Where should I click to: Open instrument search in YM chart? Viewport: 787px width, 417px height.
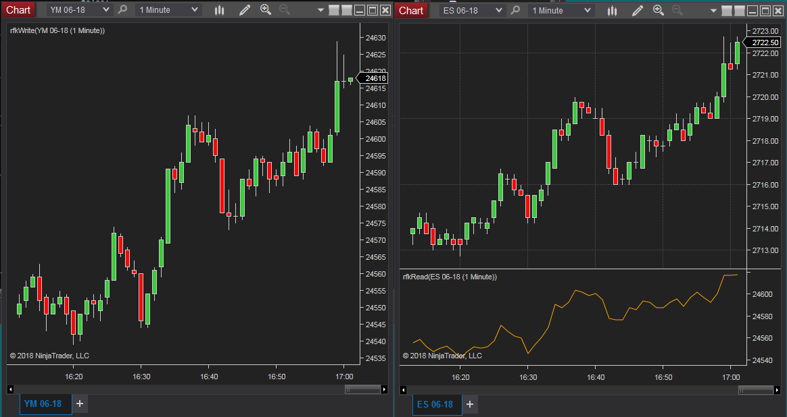pyautogui.click(x=122, y=10)
